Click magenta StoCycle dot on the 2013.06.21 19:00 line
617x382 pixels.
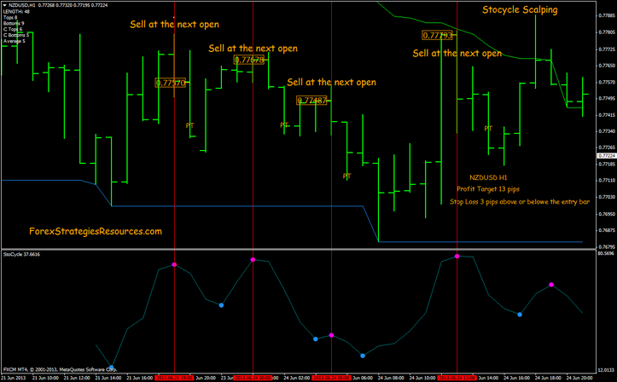pyautogui.click(x=174, y=264)
